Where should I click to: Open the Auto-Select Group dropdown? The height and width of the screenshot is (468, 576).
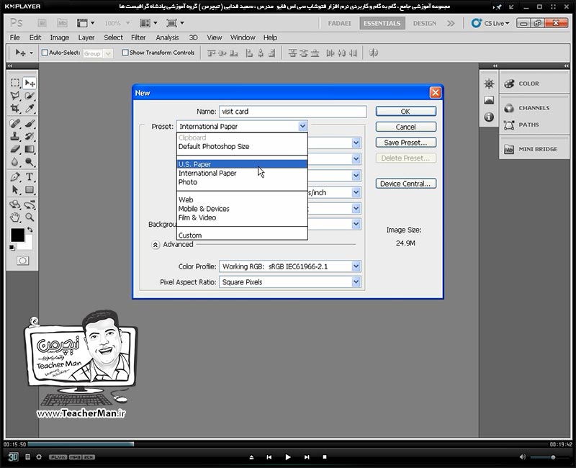108,53
